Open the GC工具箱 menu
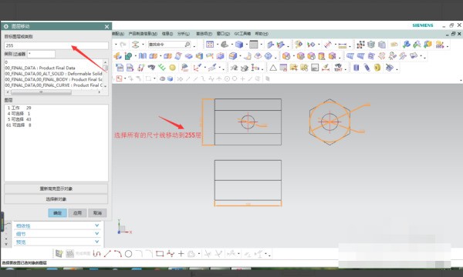 (242, 34)
